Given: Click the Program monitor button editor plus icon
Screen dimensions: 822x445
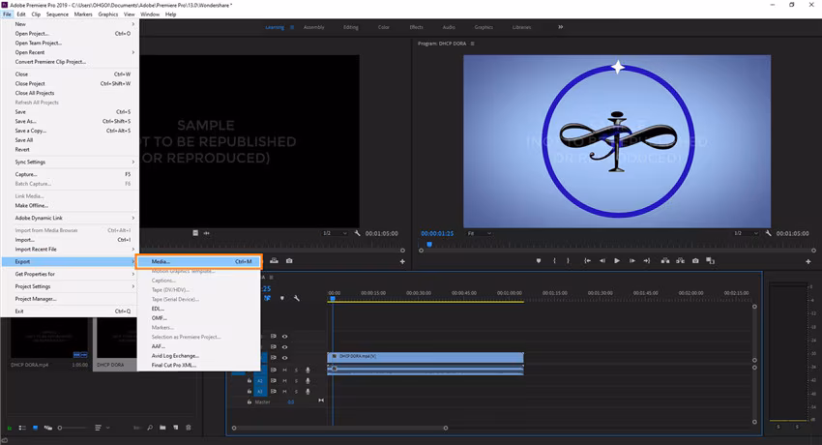Looking at the screenshot, I should coord(808,261).
